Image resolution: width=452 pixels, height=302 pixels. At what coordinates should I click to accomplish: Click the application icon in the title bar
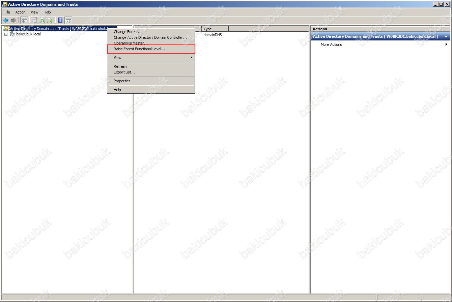[4, 4]
